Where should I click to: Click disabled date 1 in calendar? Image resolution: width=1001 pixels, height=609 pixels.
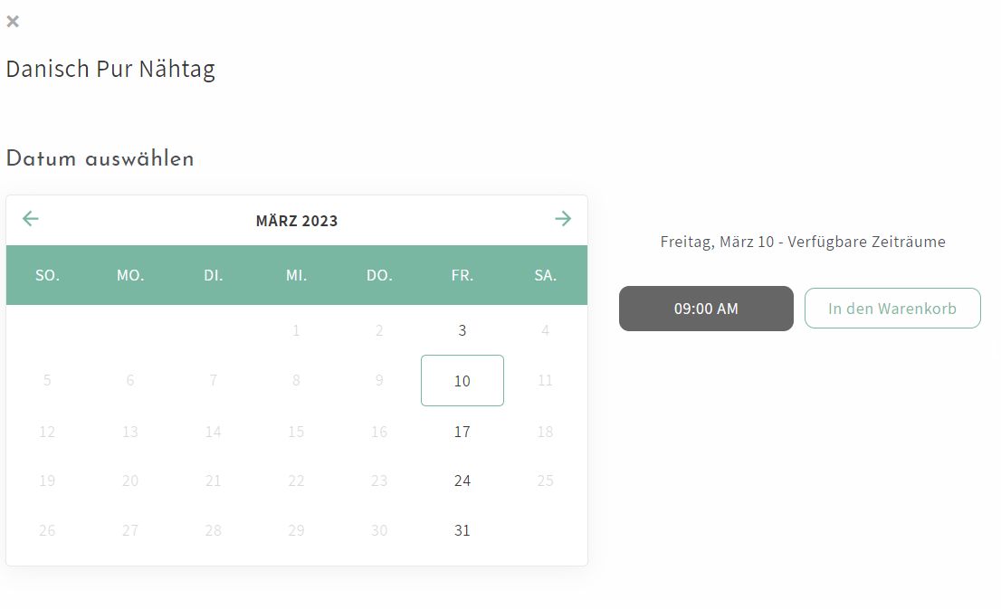pos(296,331)
